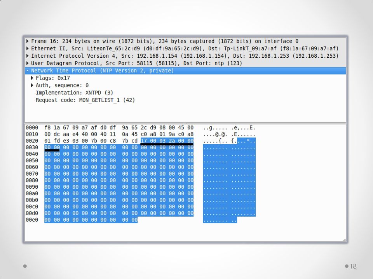Click Flags: 0x17 text
The width and height of the screenshot is (373, 279).
pos(53,78)
